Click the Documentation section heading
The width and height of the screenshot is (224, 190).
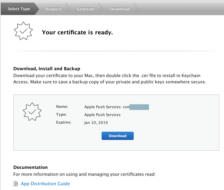[x=31, y=167]
